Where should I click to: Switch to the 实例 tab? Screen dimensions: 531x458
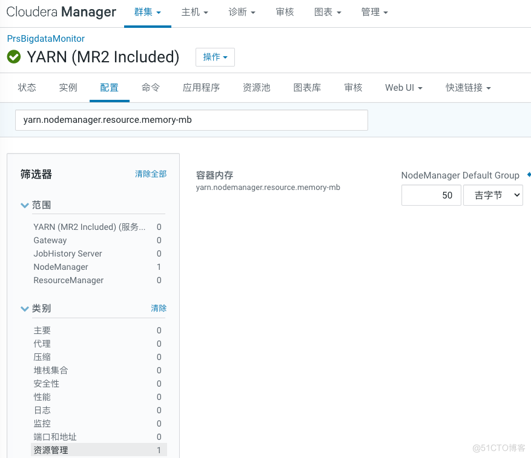coord(68,87)
